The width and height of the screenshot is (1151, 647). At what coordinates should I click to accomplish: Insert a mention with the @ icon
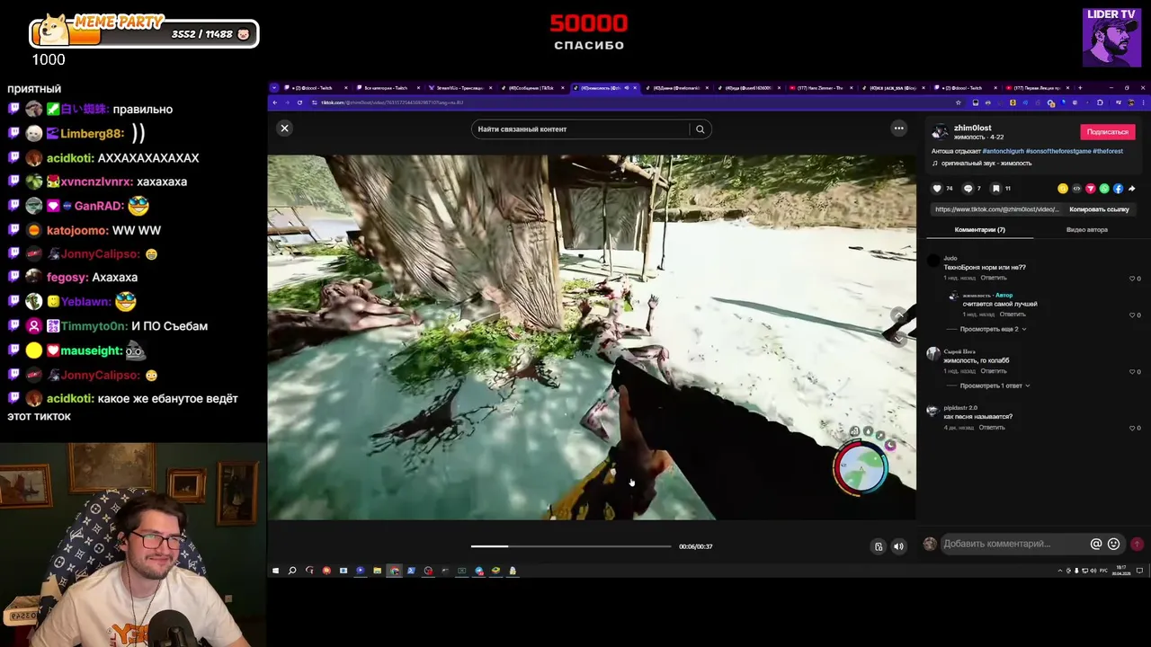[1096, 544]
